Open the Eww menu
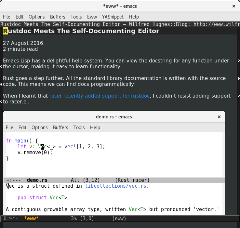 click(92, 17)
